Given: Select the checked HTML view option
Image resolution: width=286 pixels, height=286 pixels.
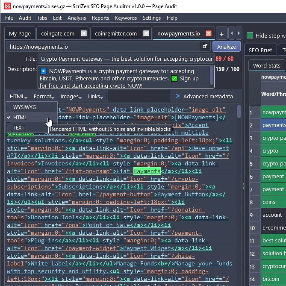Looking at the screenshot, I should 32,117.
